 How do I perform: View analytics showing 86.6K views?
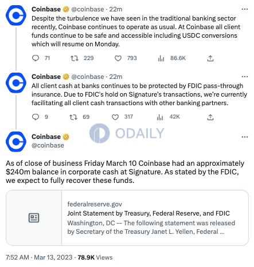click(161, 58)
